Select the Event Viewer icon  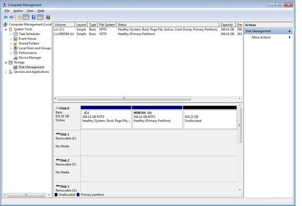pos(16,39)
